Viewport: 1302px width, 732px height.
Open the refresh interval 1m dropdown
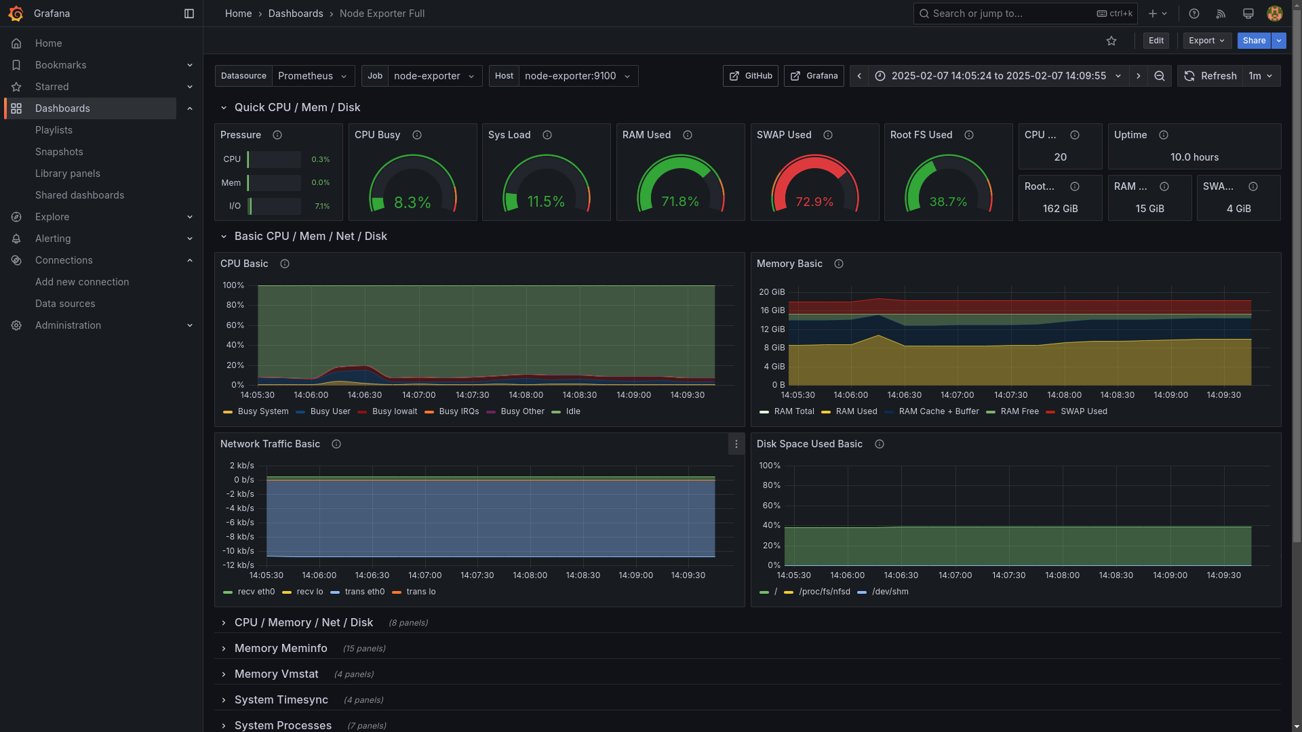[x=1260, y=76]
